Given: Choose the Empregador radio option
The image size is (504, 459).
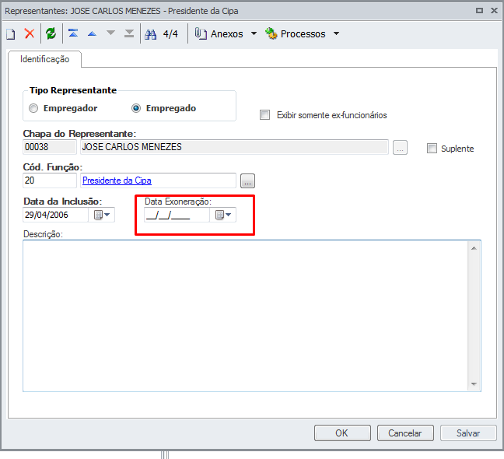Looking at the screenshot, I should [33, 108].
